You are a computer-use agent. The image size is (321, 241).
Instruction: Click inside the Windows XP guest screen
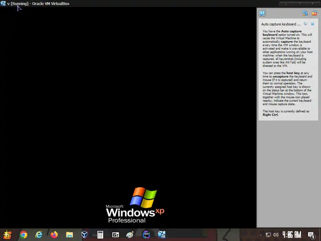128,117
